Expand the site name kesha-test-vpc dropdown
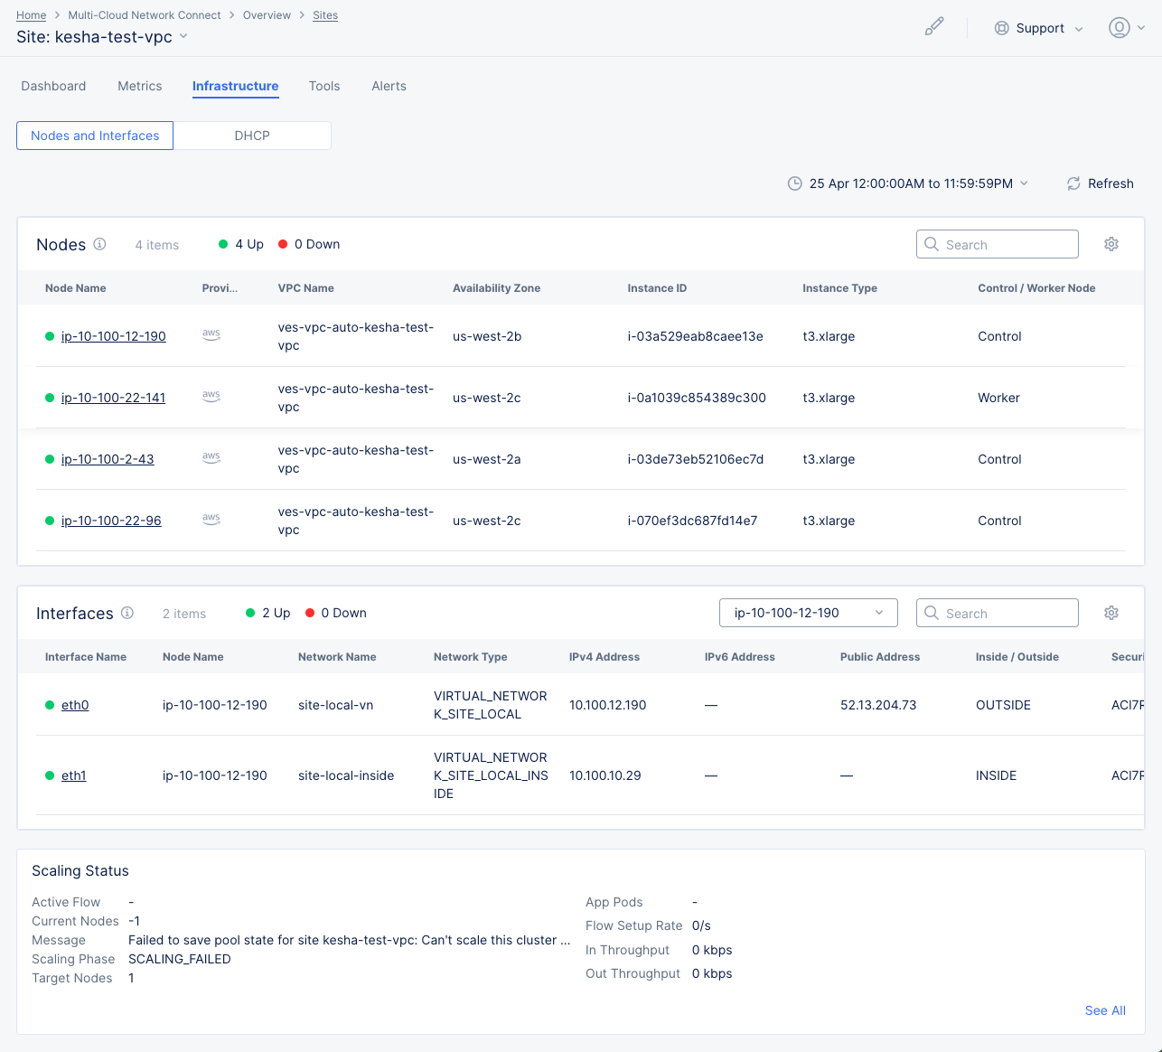Viewport: 1162px width, 1052px height. click(183, 37)
